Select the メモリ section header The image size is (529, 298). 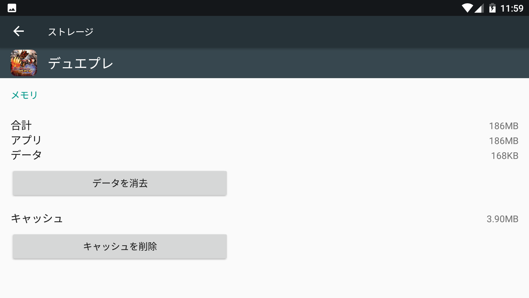tap(24, 95)
